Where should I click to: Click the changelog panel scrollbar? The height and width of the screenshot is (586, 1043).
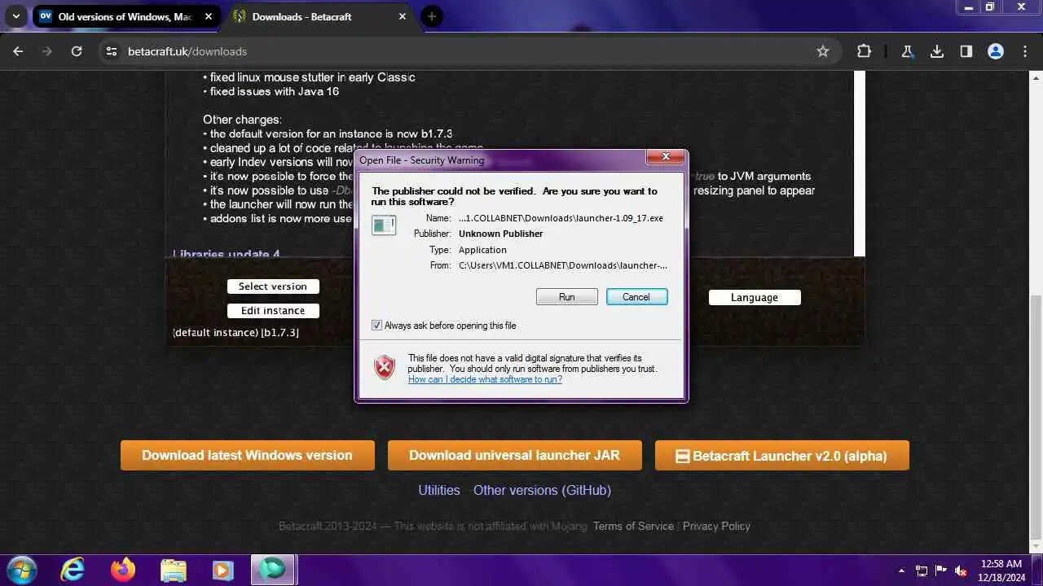(x=859, y=163)
